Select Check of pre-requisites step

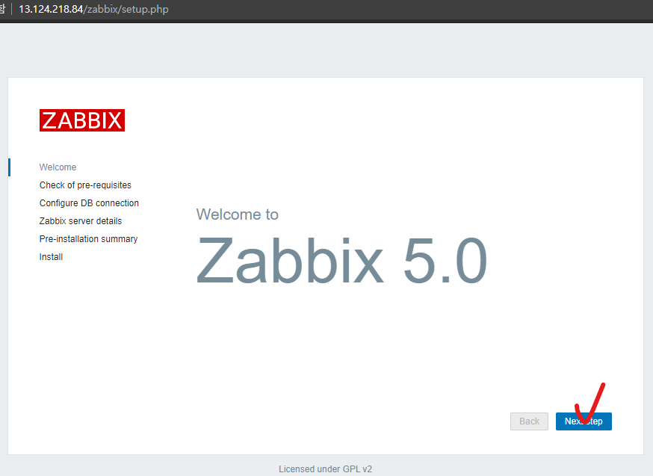(85, 185)
